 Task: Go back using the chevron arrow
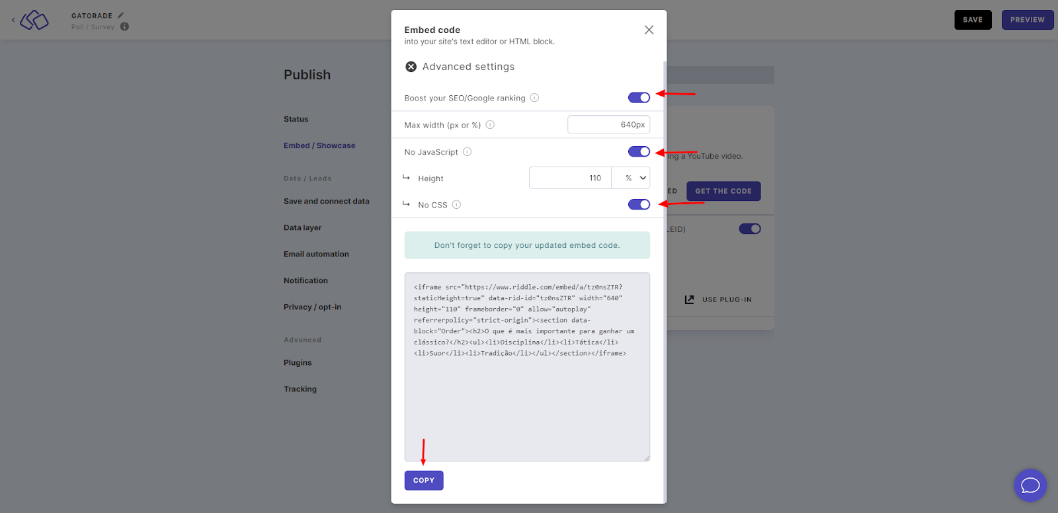click(13, 20)
